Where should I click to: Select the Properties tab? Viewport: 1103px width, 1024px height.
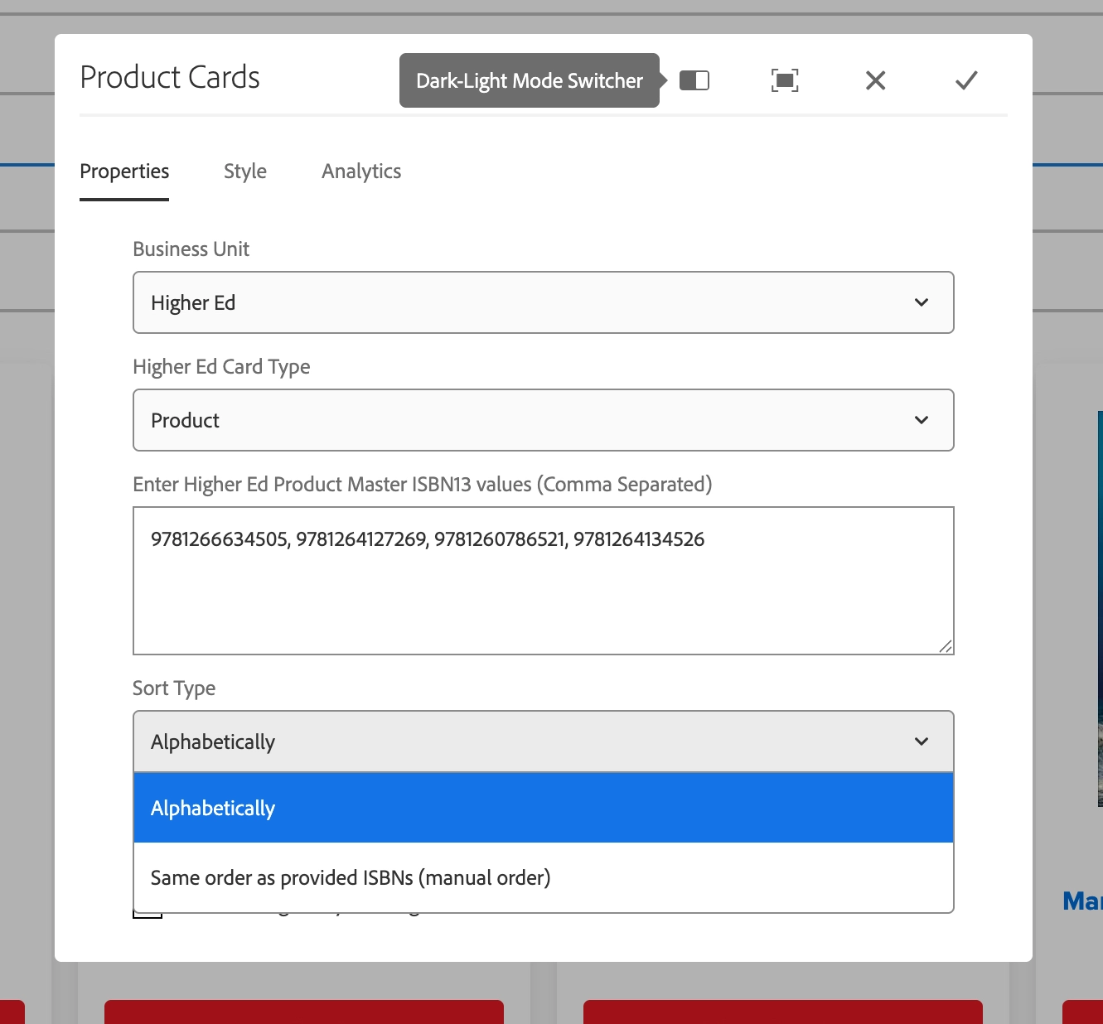coord(124,171)
